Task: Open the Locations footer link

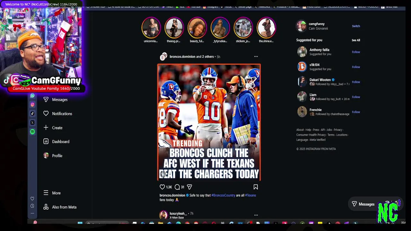Action: [342, 135]
